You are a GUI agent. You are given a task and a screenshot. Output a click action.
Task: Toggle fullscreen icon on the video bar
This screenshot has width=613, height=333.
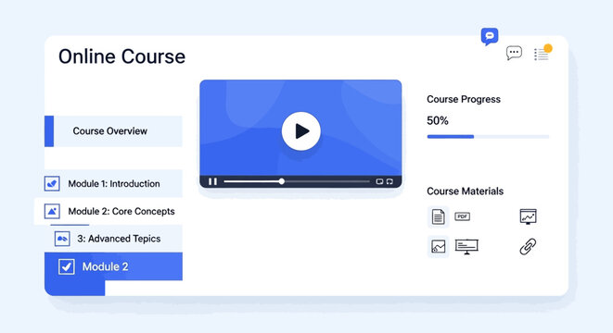coord(390,181)
